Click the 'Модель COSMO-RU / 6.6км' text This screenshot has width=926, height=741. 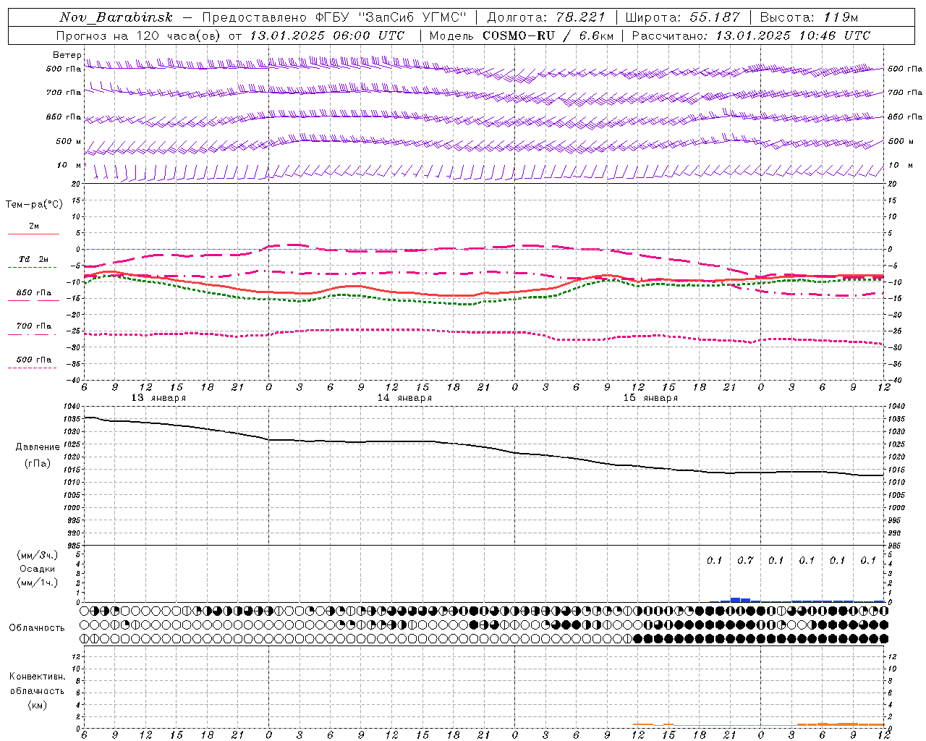pos(522,35)
